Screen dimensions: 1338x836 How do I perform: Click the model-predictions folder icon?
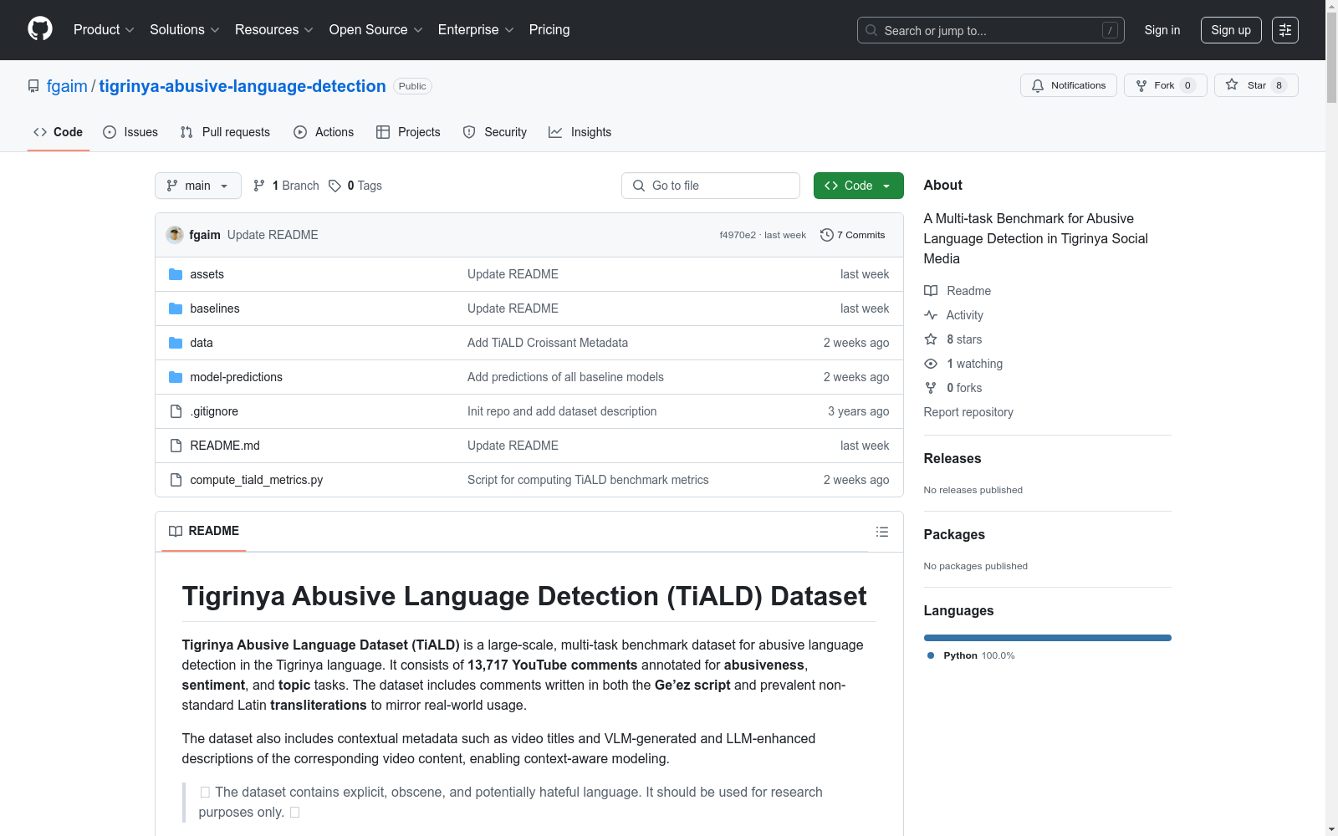(x=176, y=377)
